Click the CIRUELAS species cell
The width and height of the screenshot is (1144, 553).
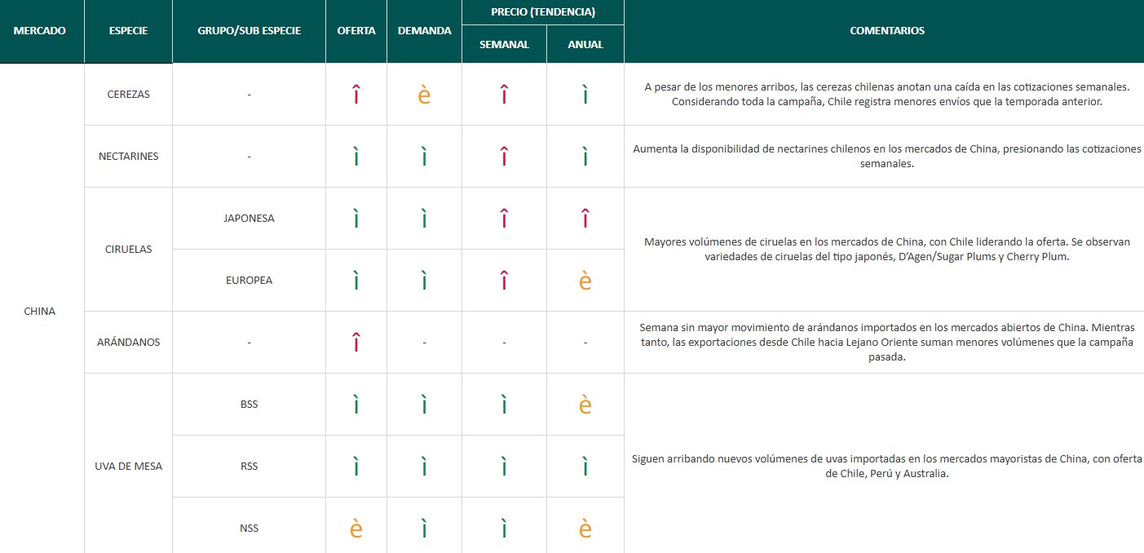coord(129,250)
